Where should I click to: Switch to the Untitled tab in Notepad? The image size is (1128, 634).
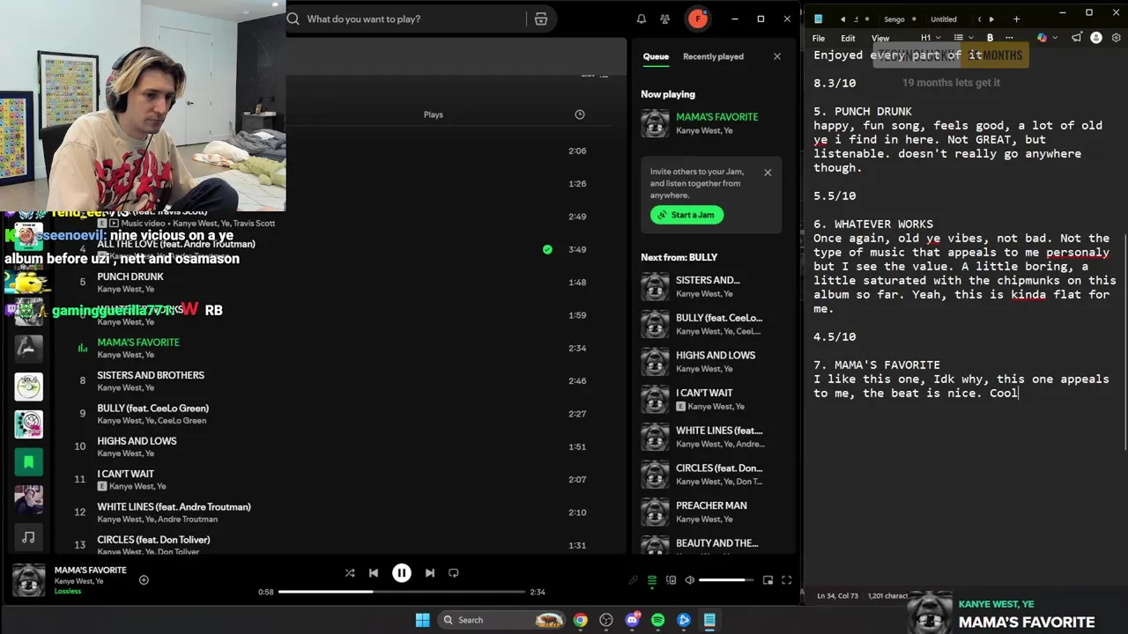tap(944, 18)
